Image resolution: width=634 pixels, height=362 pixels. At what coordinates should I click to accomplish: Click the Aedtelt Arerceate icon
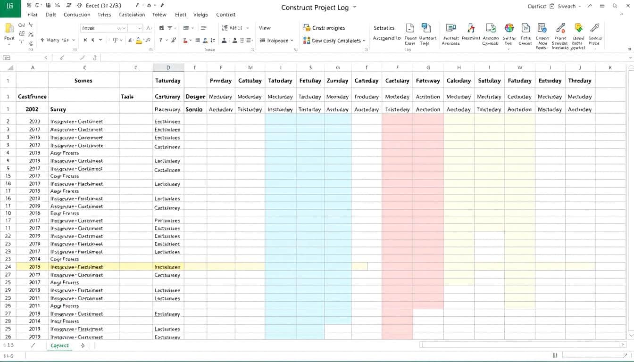point(450,28)
